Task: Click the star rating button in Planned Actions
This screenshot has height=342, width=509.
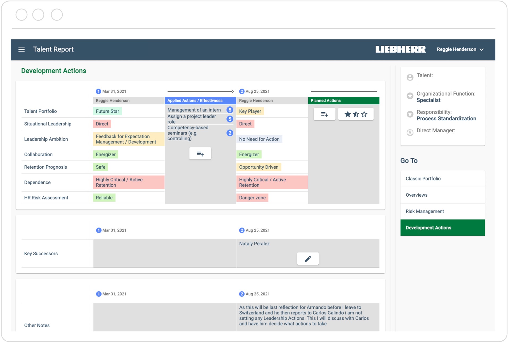Action: pyautogui.click(x=356, y=114)
